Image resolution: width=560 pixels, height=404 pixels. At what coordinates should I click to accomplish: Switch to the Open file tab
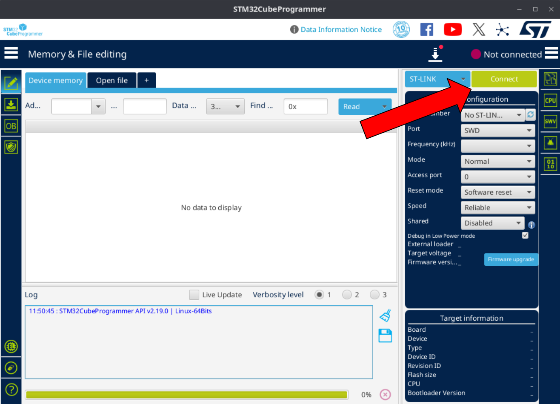[x=112, y=80]
